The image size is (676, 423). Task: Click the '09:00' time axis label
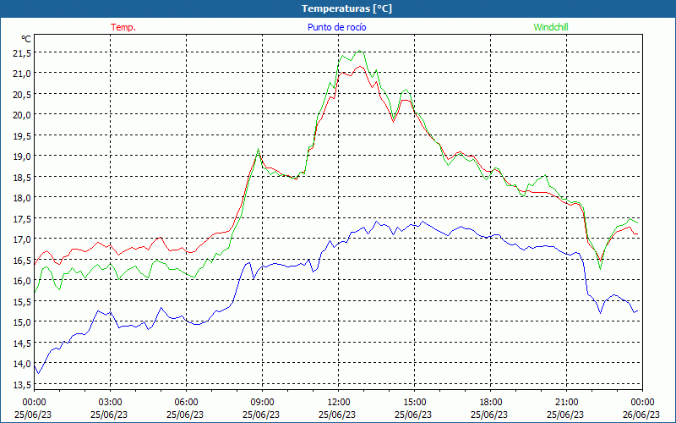tap(263, 403)
